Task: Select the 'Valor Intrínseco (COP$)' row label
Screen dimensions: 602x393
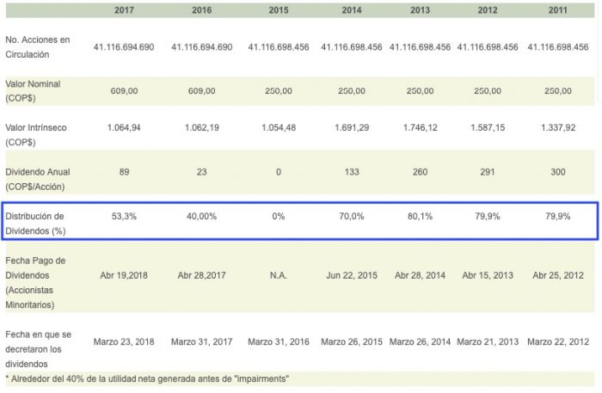Action: click(36, 133)
